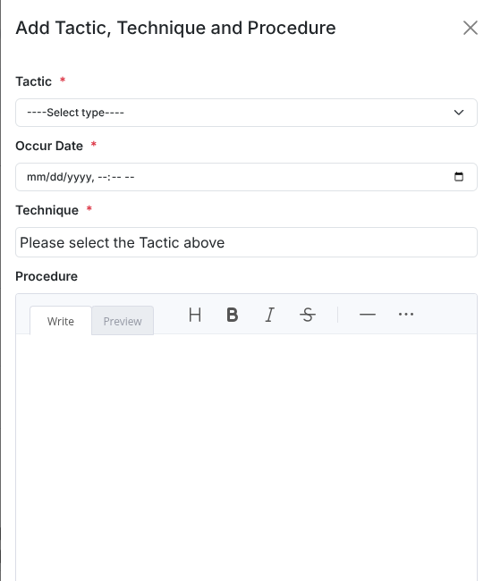The image size is (492, 581).
Task: Apply strikethrough formatting
Action: [308, 315]
